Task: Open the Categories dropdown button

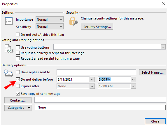Action: (18, 108)
